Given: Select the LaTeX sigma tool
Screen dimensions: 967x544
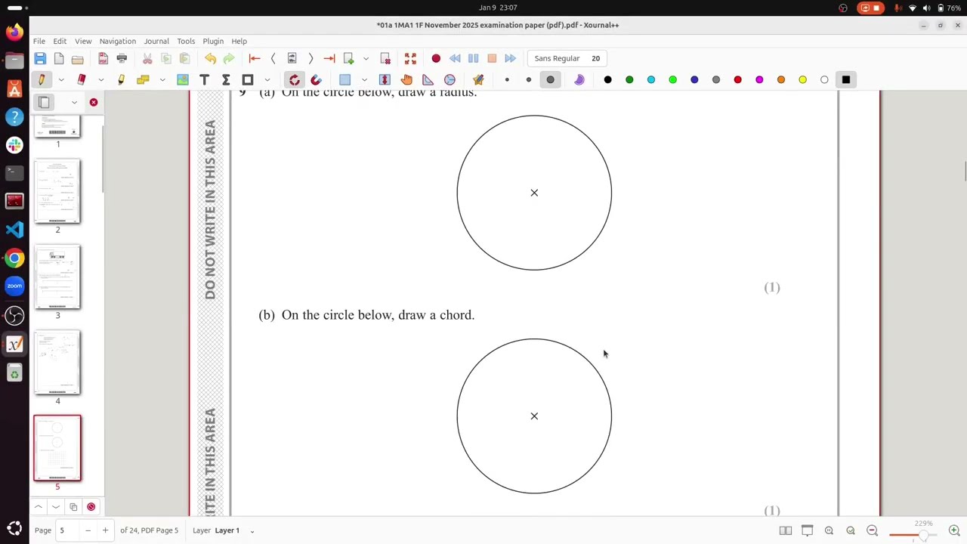Looking at the screenshot, I should pos(226,79).
